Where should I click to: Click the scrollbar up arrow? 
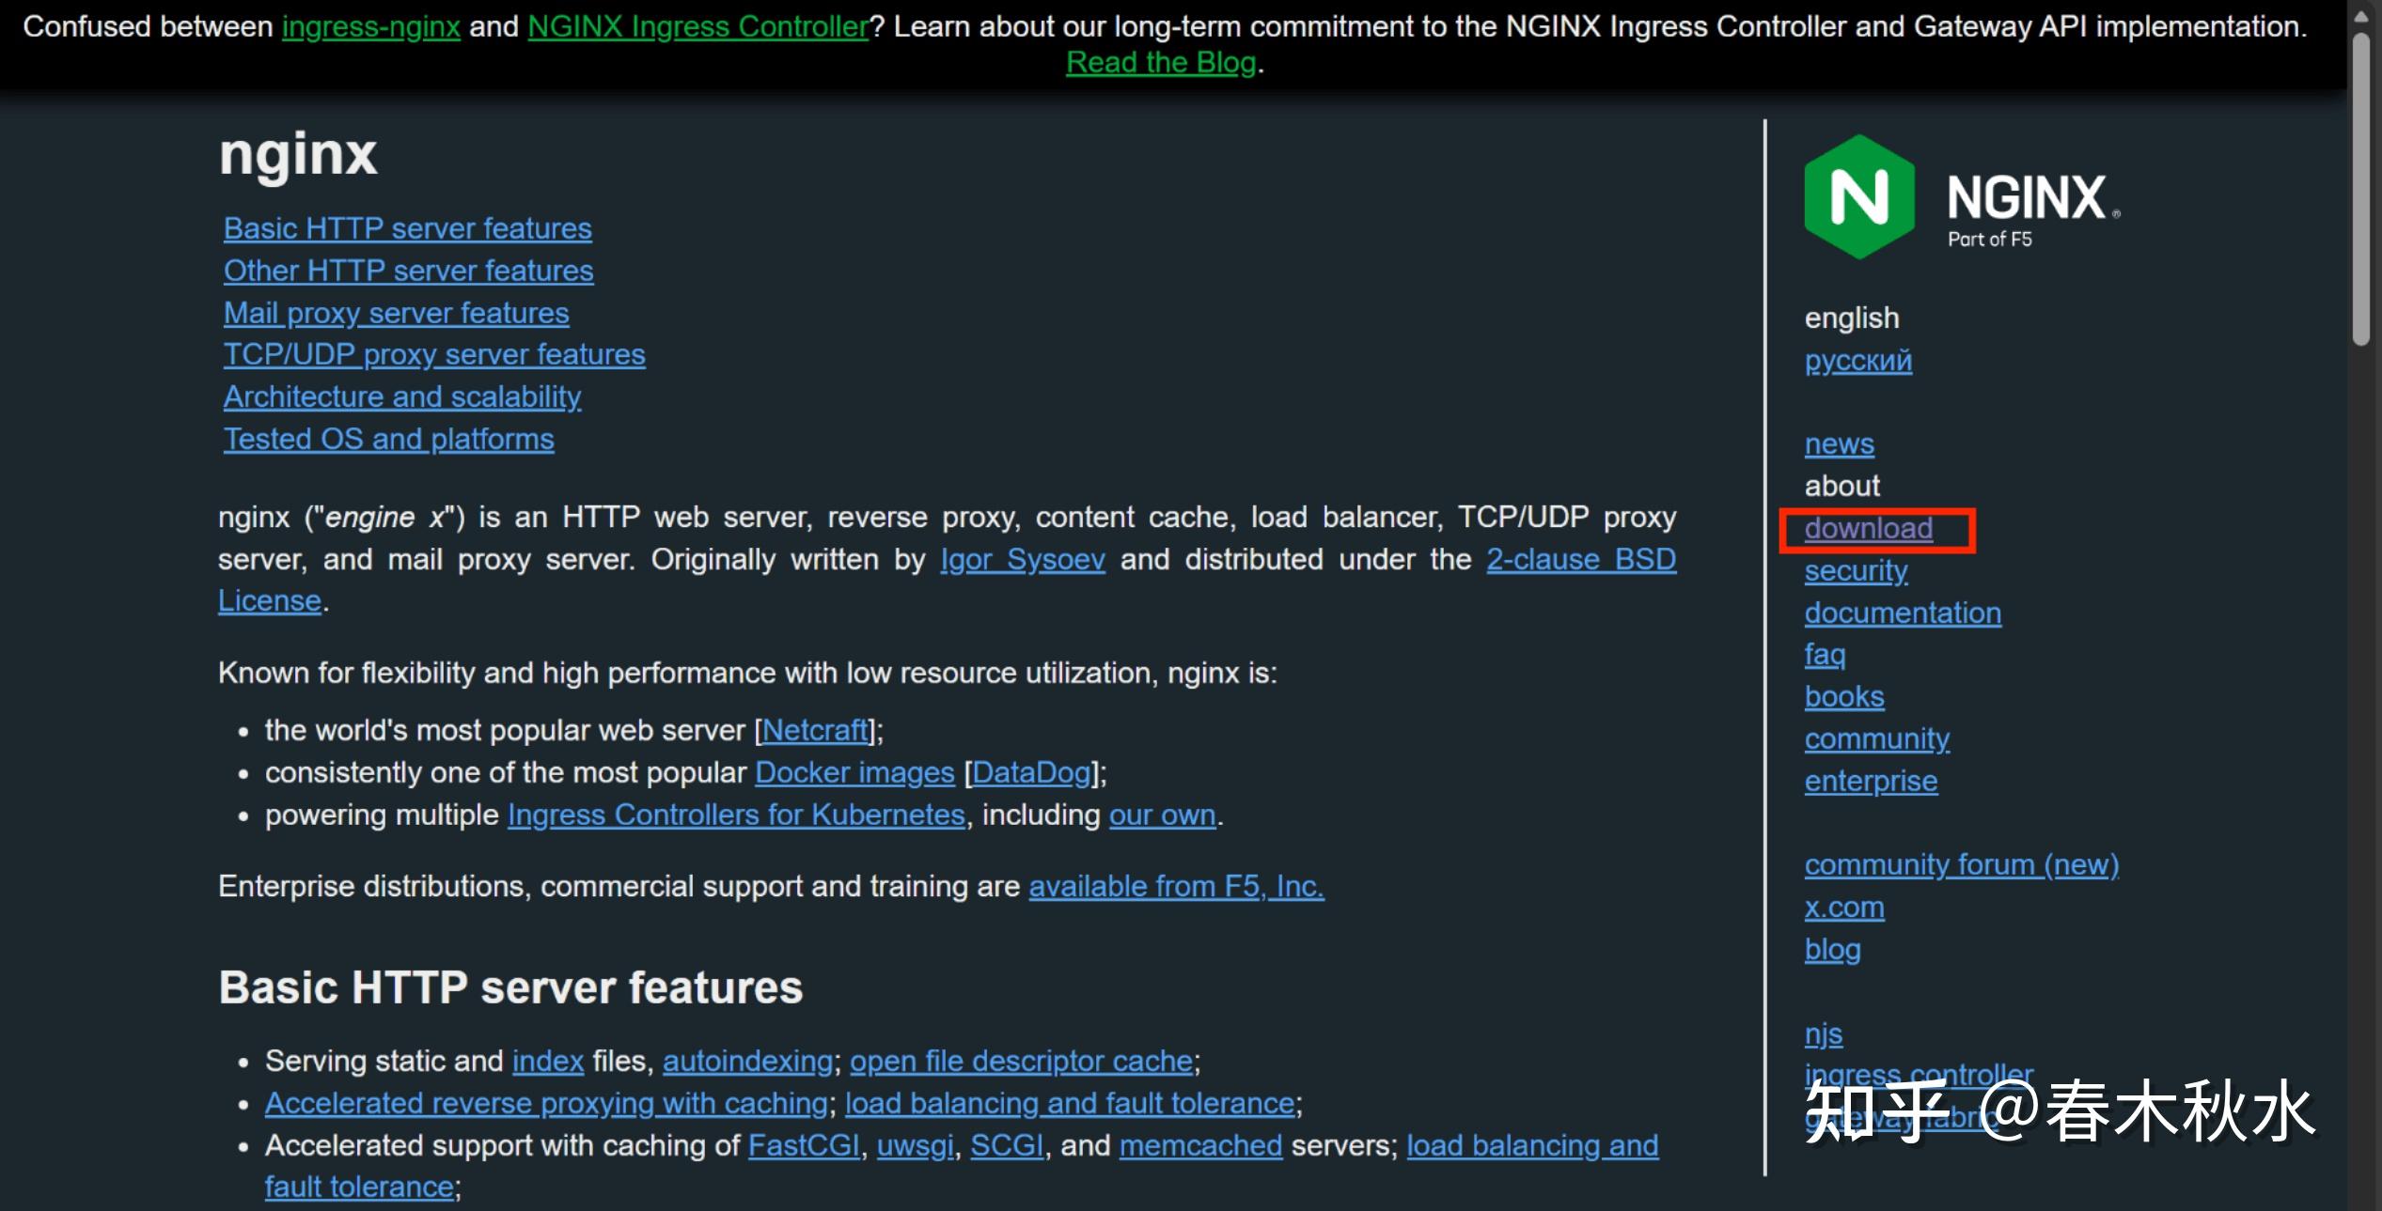click(x=2360, y=15)
